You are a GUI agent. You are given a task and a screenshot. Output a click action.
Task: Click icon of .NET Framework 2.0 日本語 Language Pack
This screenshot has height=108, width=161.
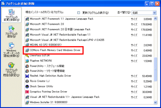coord(27,29)
